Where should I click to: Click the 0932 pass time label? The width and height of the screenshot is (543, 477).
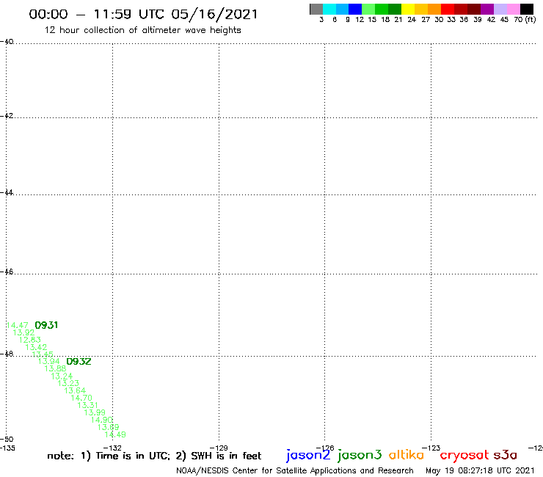pyautogui.click(x=79, y=361)
